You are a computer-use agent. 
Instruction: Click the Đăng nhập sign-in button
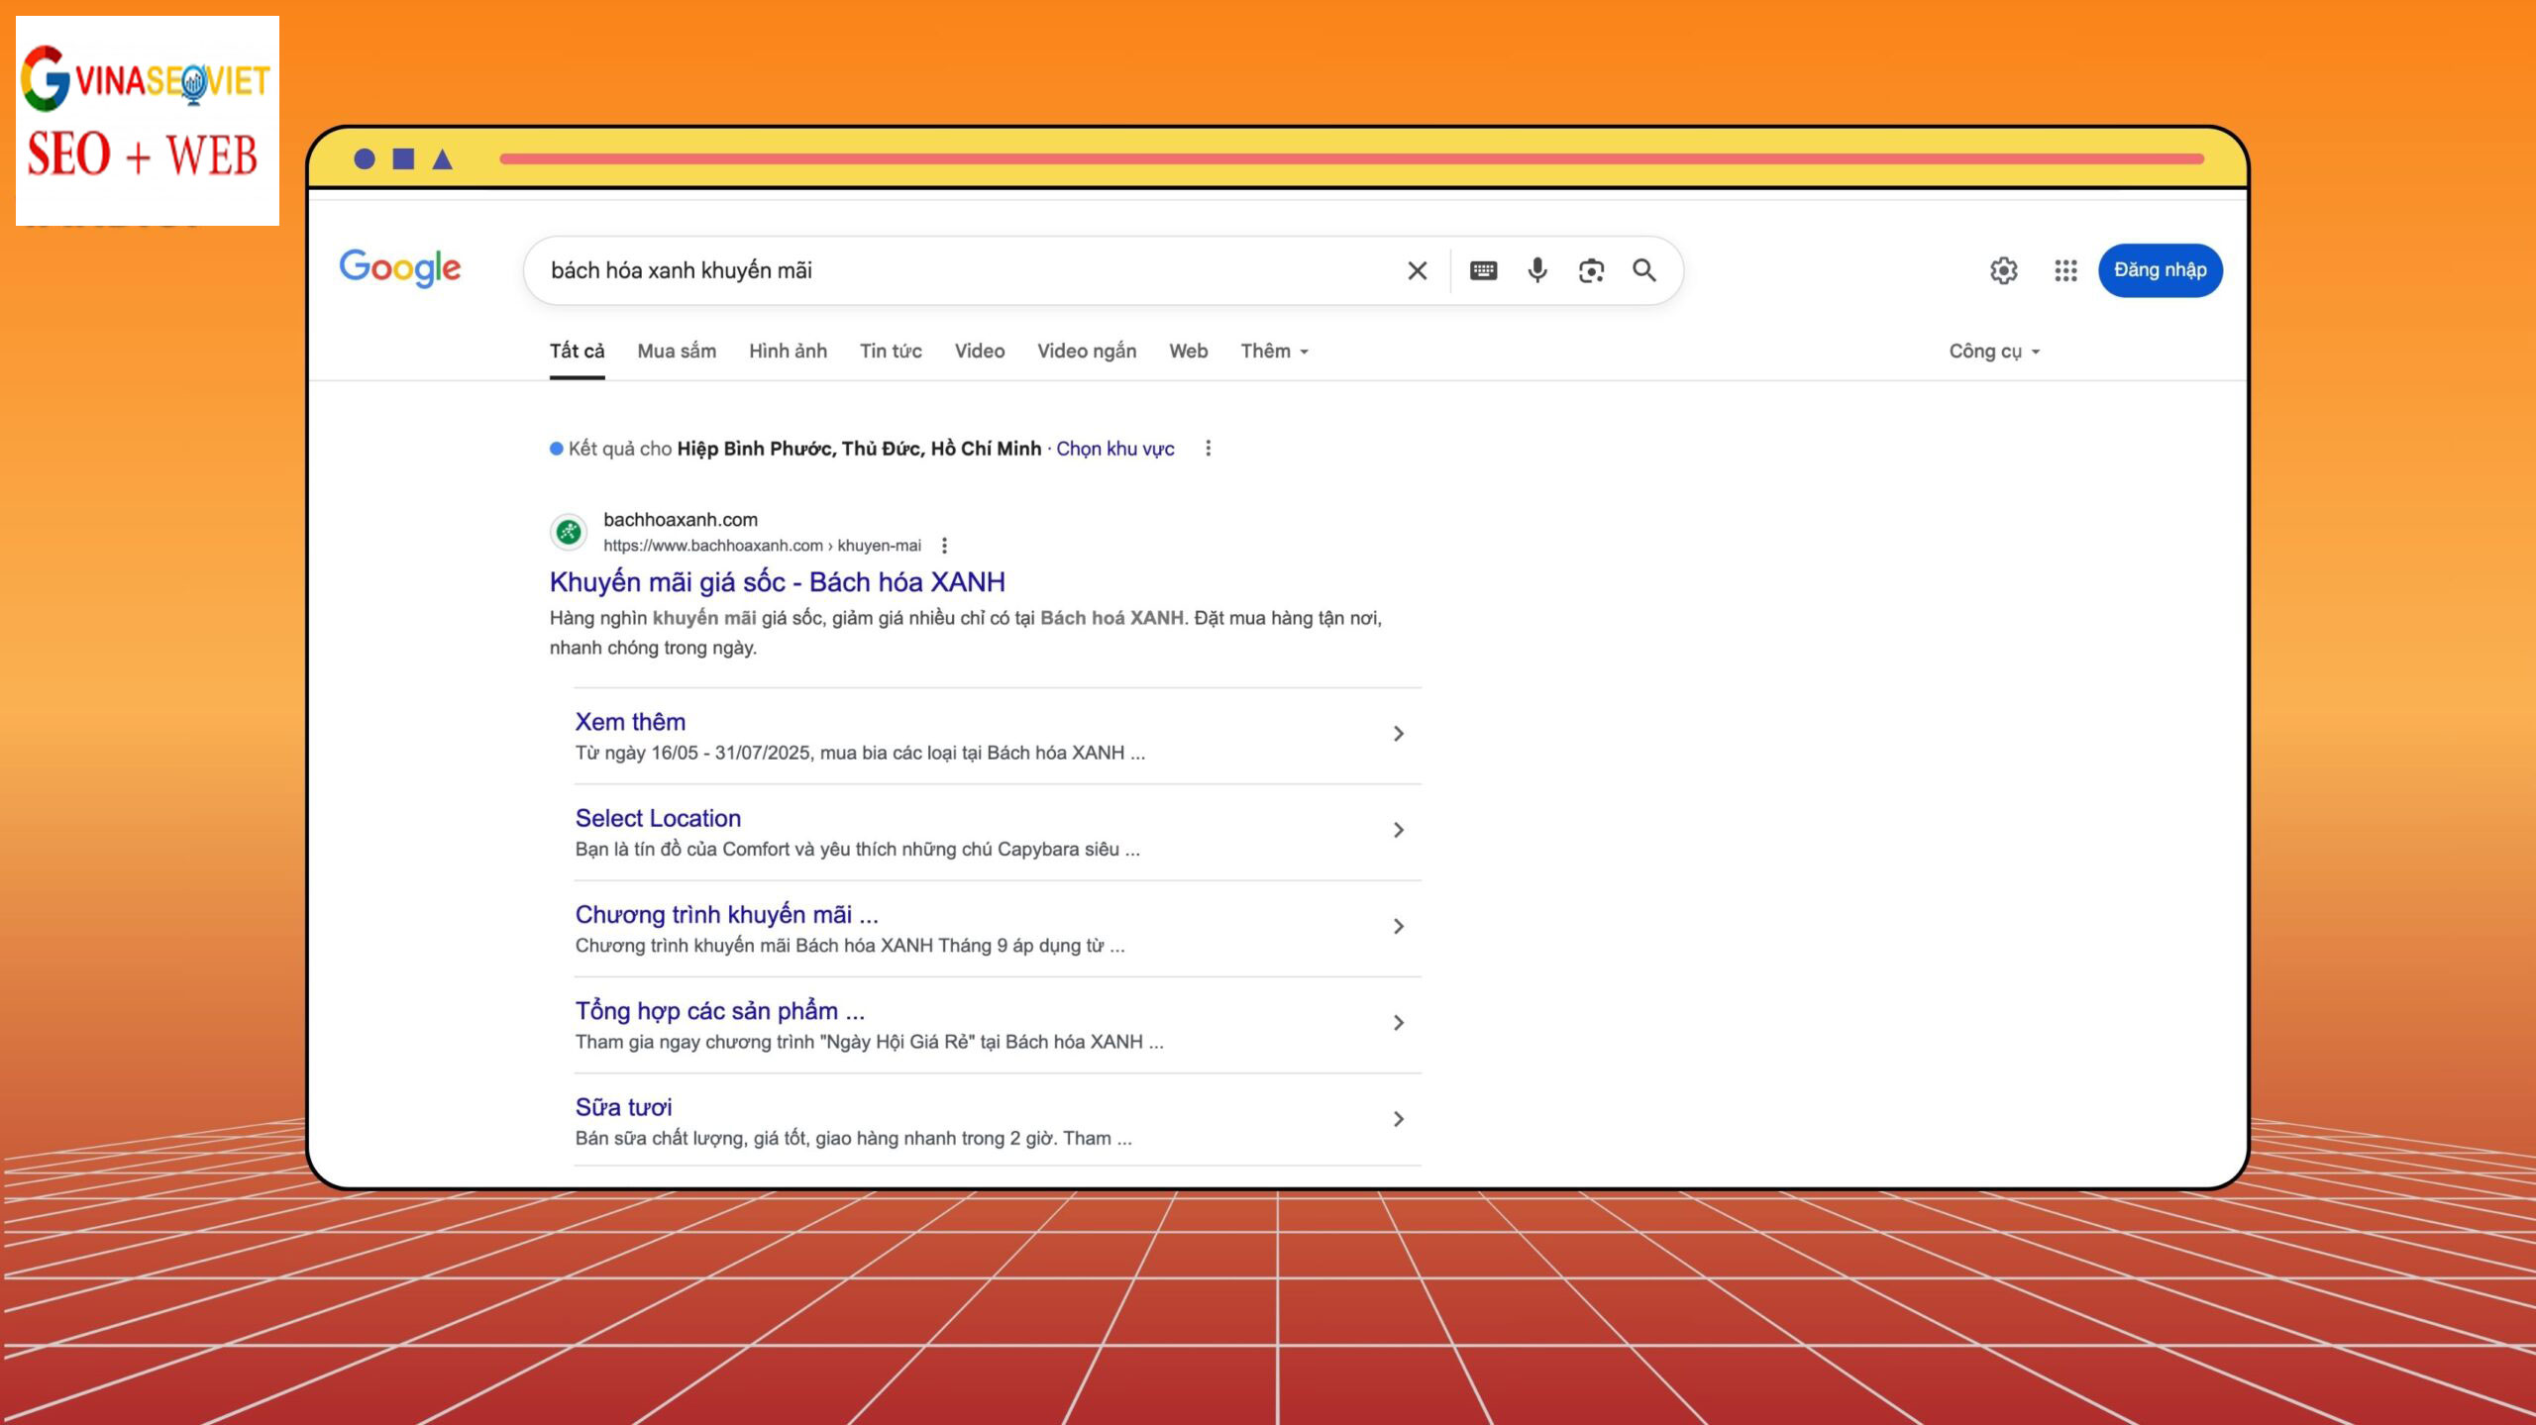2160,270
